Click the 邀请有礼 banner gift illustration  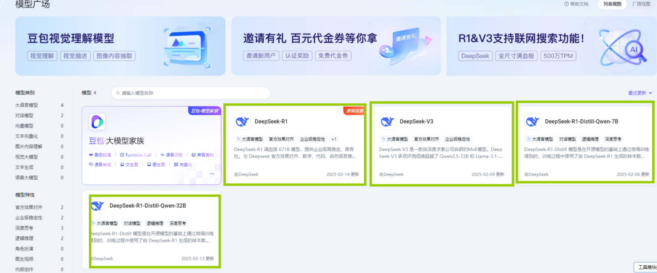coord(405,46)
